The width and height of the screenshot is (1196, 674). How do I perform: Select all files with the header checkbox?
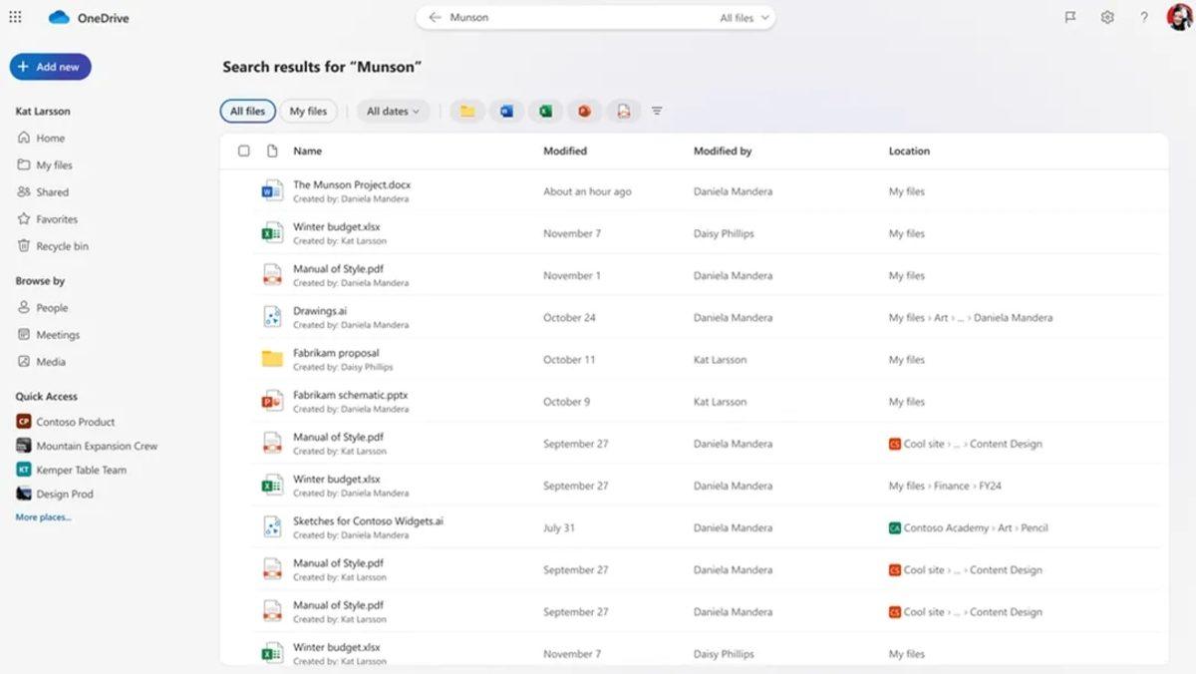click(x=243, y=151)
